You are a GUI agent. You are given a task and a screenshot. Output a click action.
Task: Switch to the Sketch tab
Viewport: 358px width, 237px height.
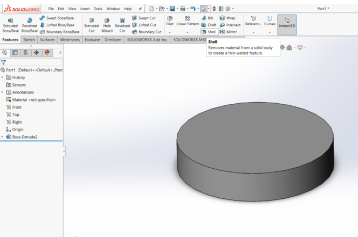coord(29,40)
